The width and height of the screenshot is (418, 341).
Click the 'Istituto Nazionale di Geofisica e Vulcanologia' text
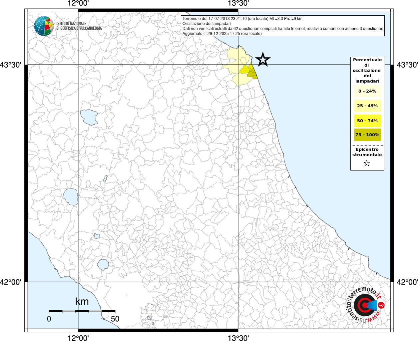[79, 26]
